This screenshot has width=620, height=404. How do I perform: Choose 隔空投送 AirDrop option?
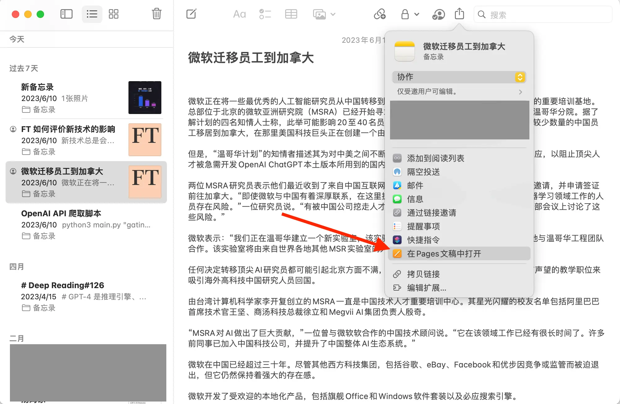459,172
